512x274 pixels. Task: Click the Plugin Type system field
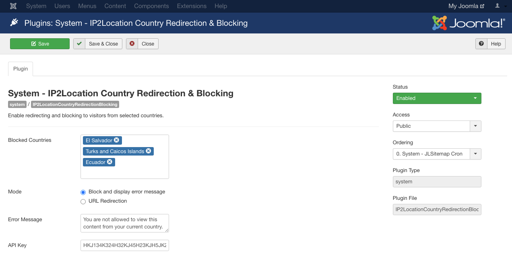pos(437,182)
